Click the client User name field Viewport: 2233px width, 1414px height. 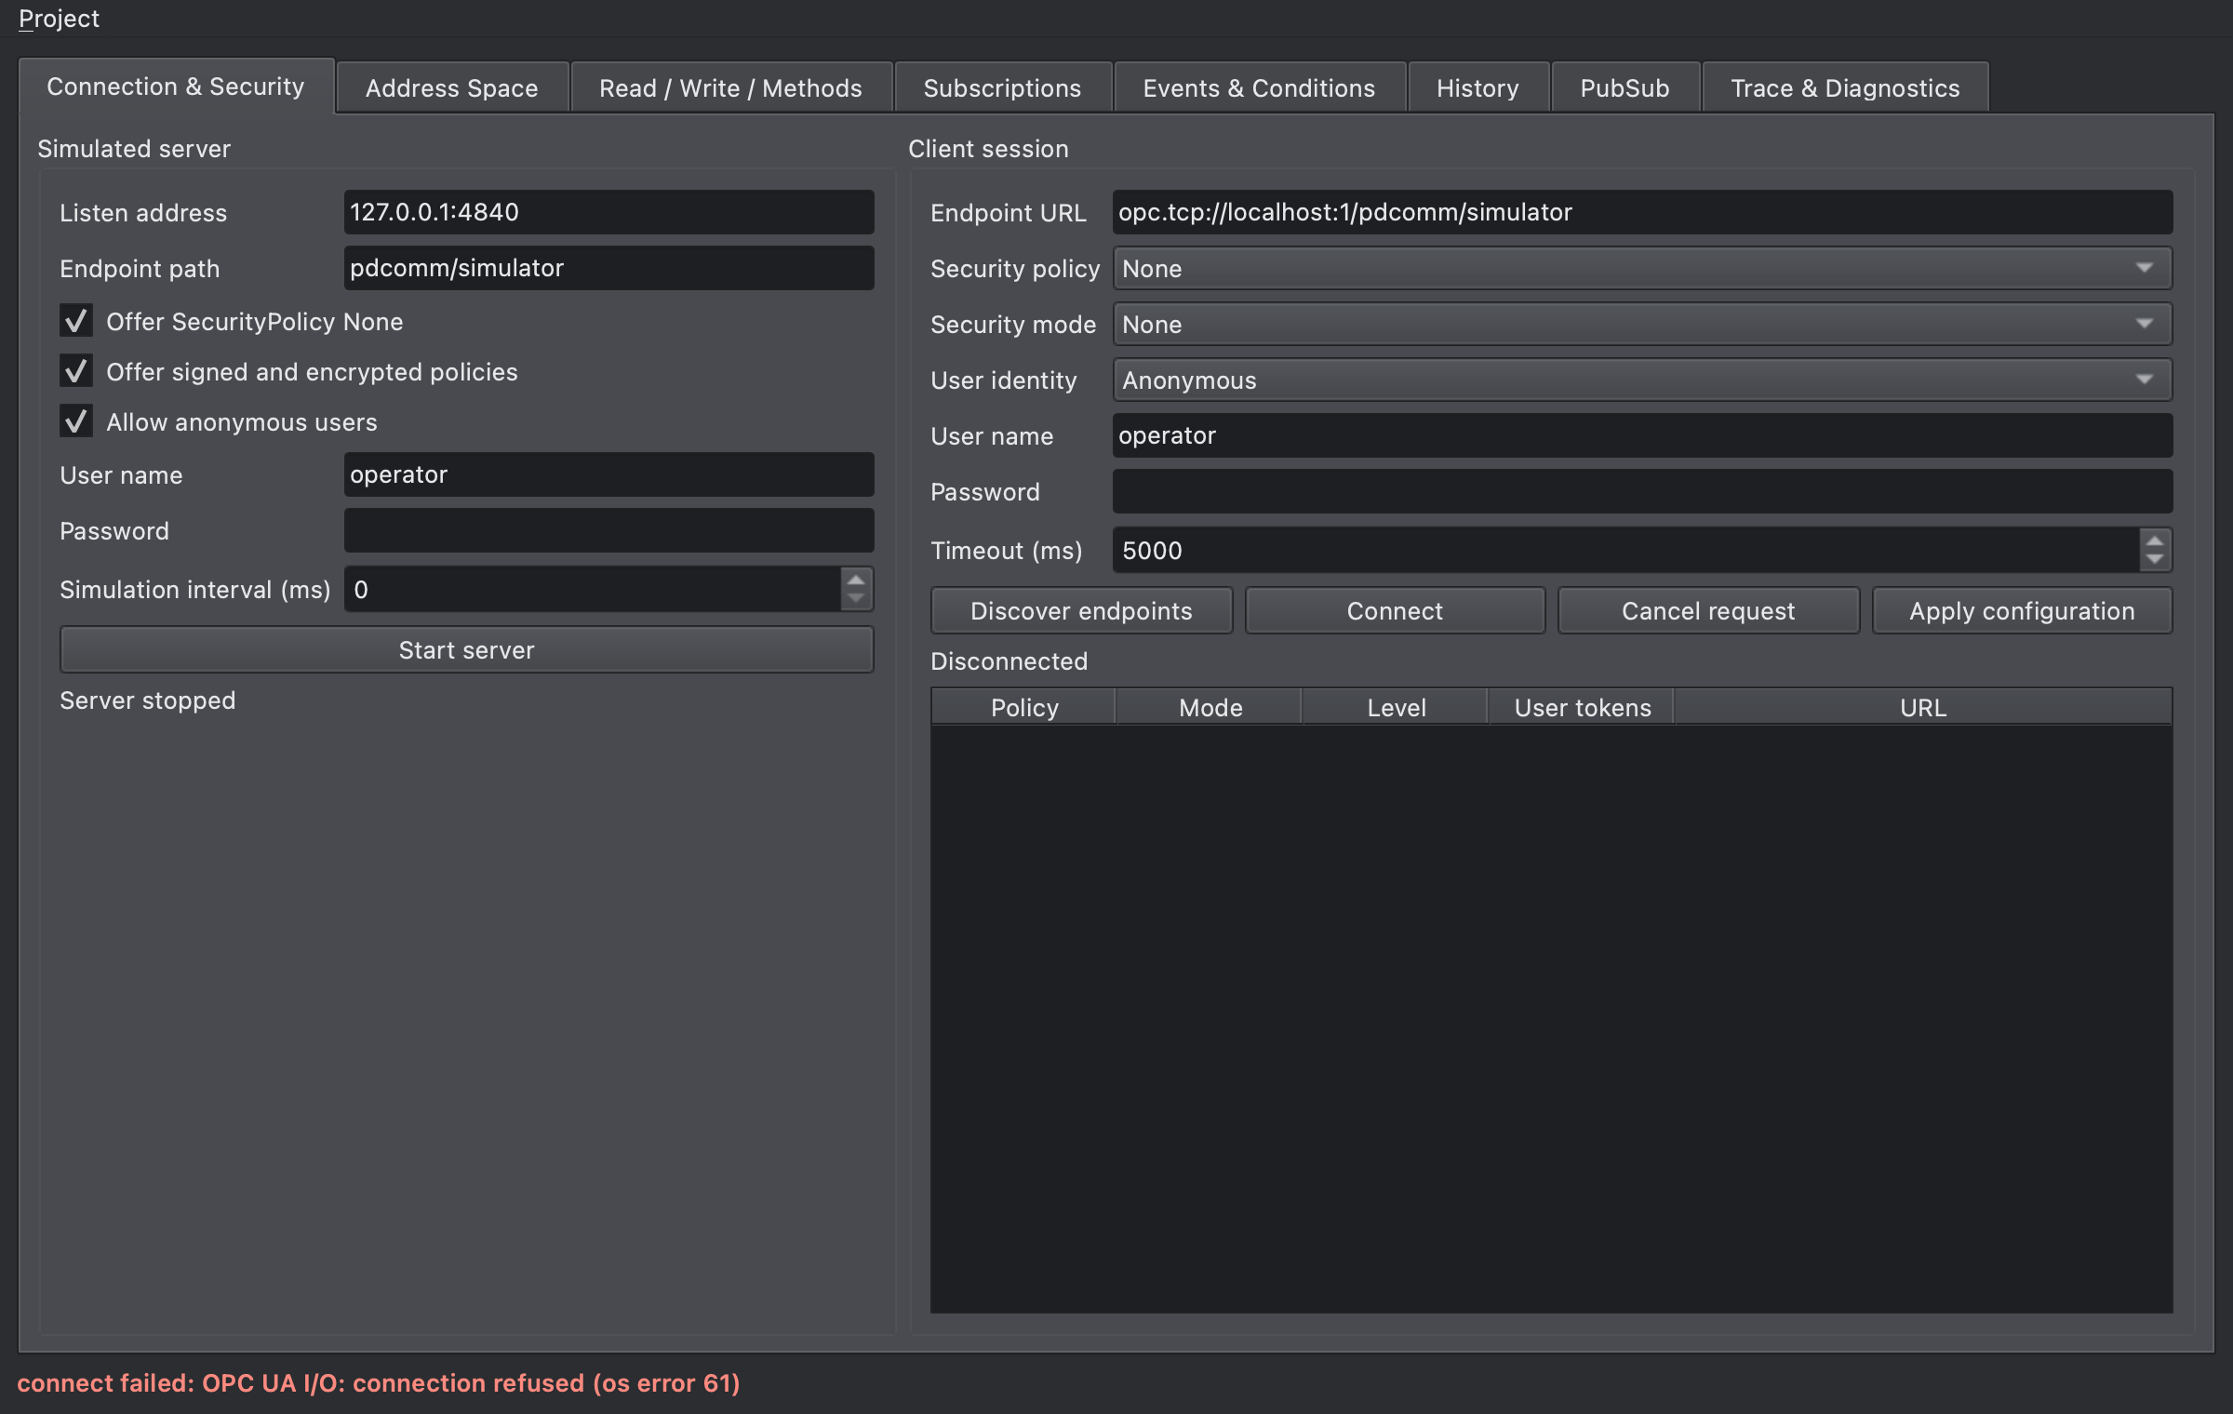tap(1642, 436)
